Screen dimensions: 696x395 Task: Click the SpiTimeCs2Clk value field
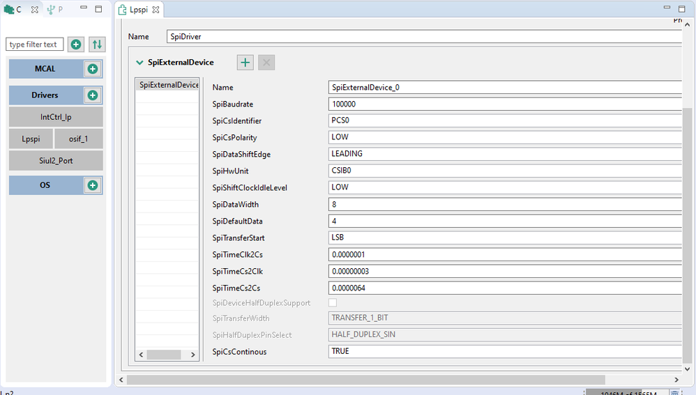point(505,271)
